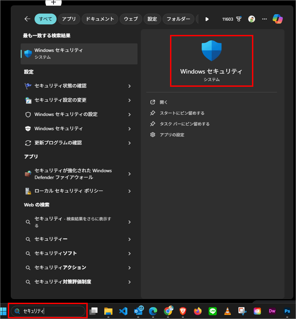Image resolution: width=296 pixels, height=319 pixels.
Task: Open the three-dots more options menu
Action: point(265,19)
